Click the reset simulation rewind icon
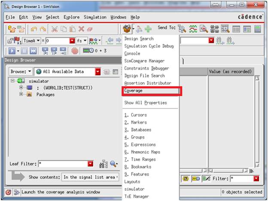The width and height of the screenshot is (268, 201). point(33,51)
